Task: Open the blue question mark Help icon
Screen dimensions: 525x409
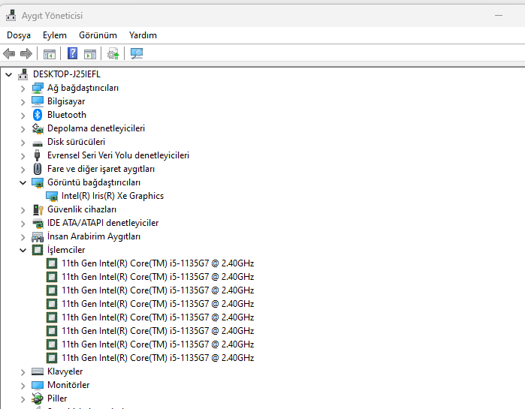Action: click(72, 53)
